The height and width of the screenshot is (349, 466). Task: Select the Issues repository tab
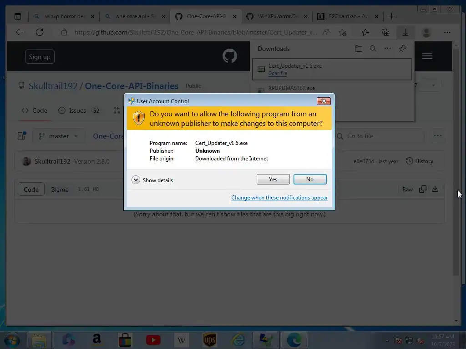pyautogui.click(x=79, y=110)
